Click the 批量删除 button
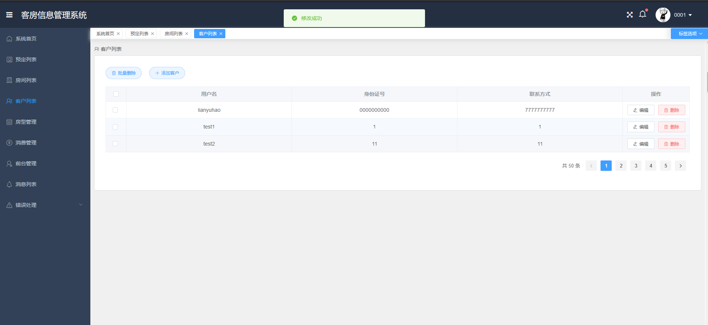This screenshot has width=708, height=325. pos(123,73)
